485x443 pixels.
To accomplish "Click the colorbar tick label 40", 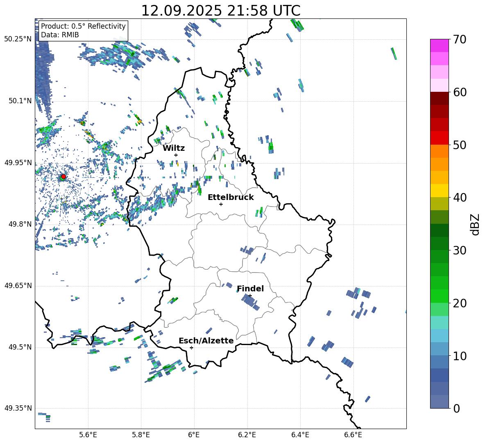I will point(460,198).
